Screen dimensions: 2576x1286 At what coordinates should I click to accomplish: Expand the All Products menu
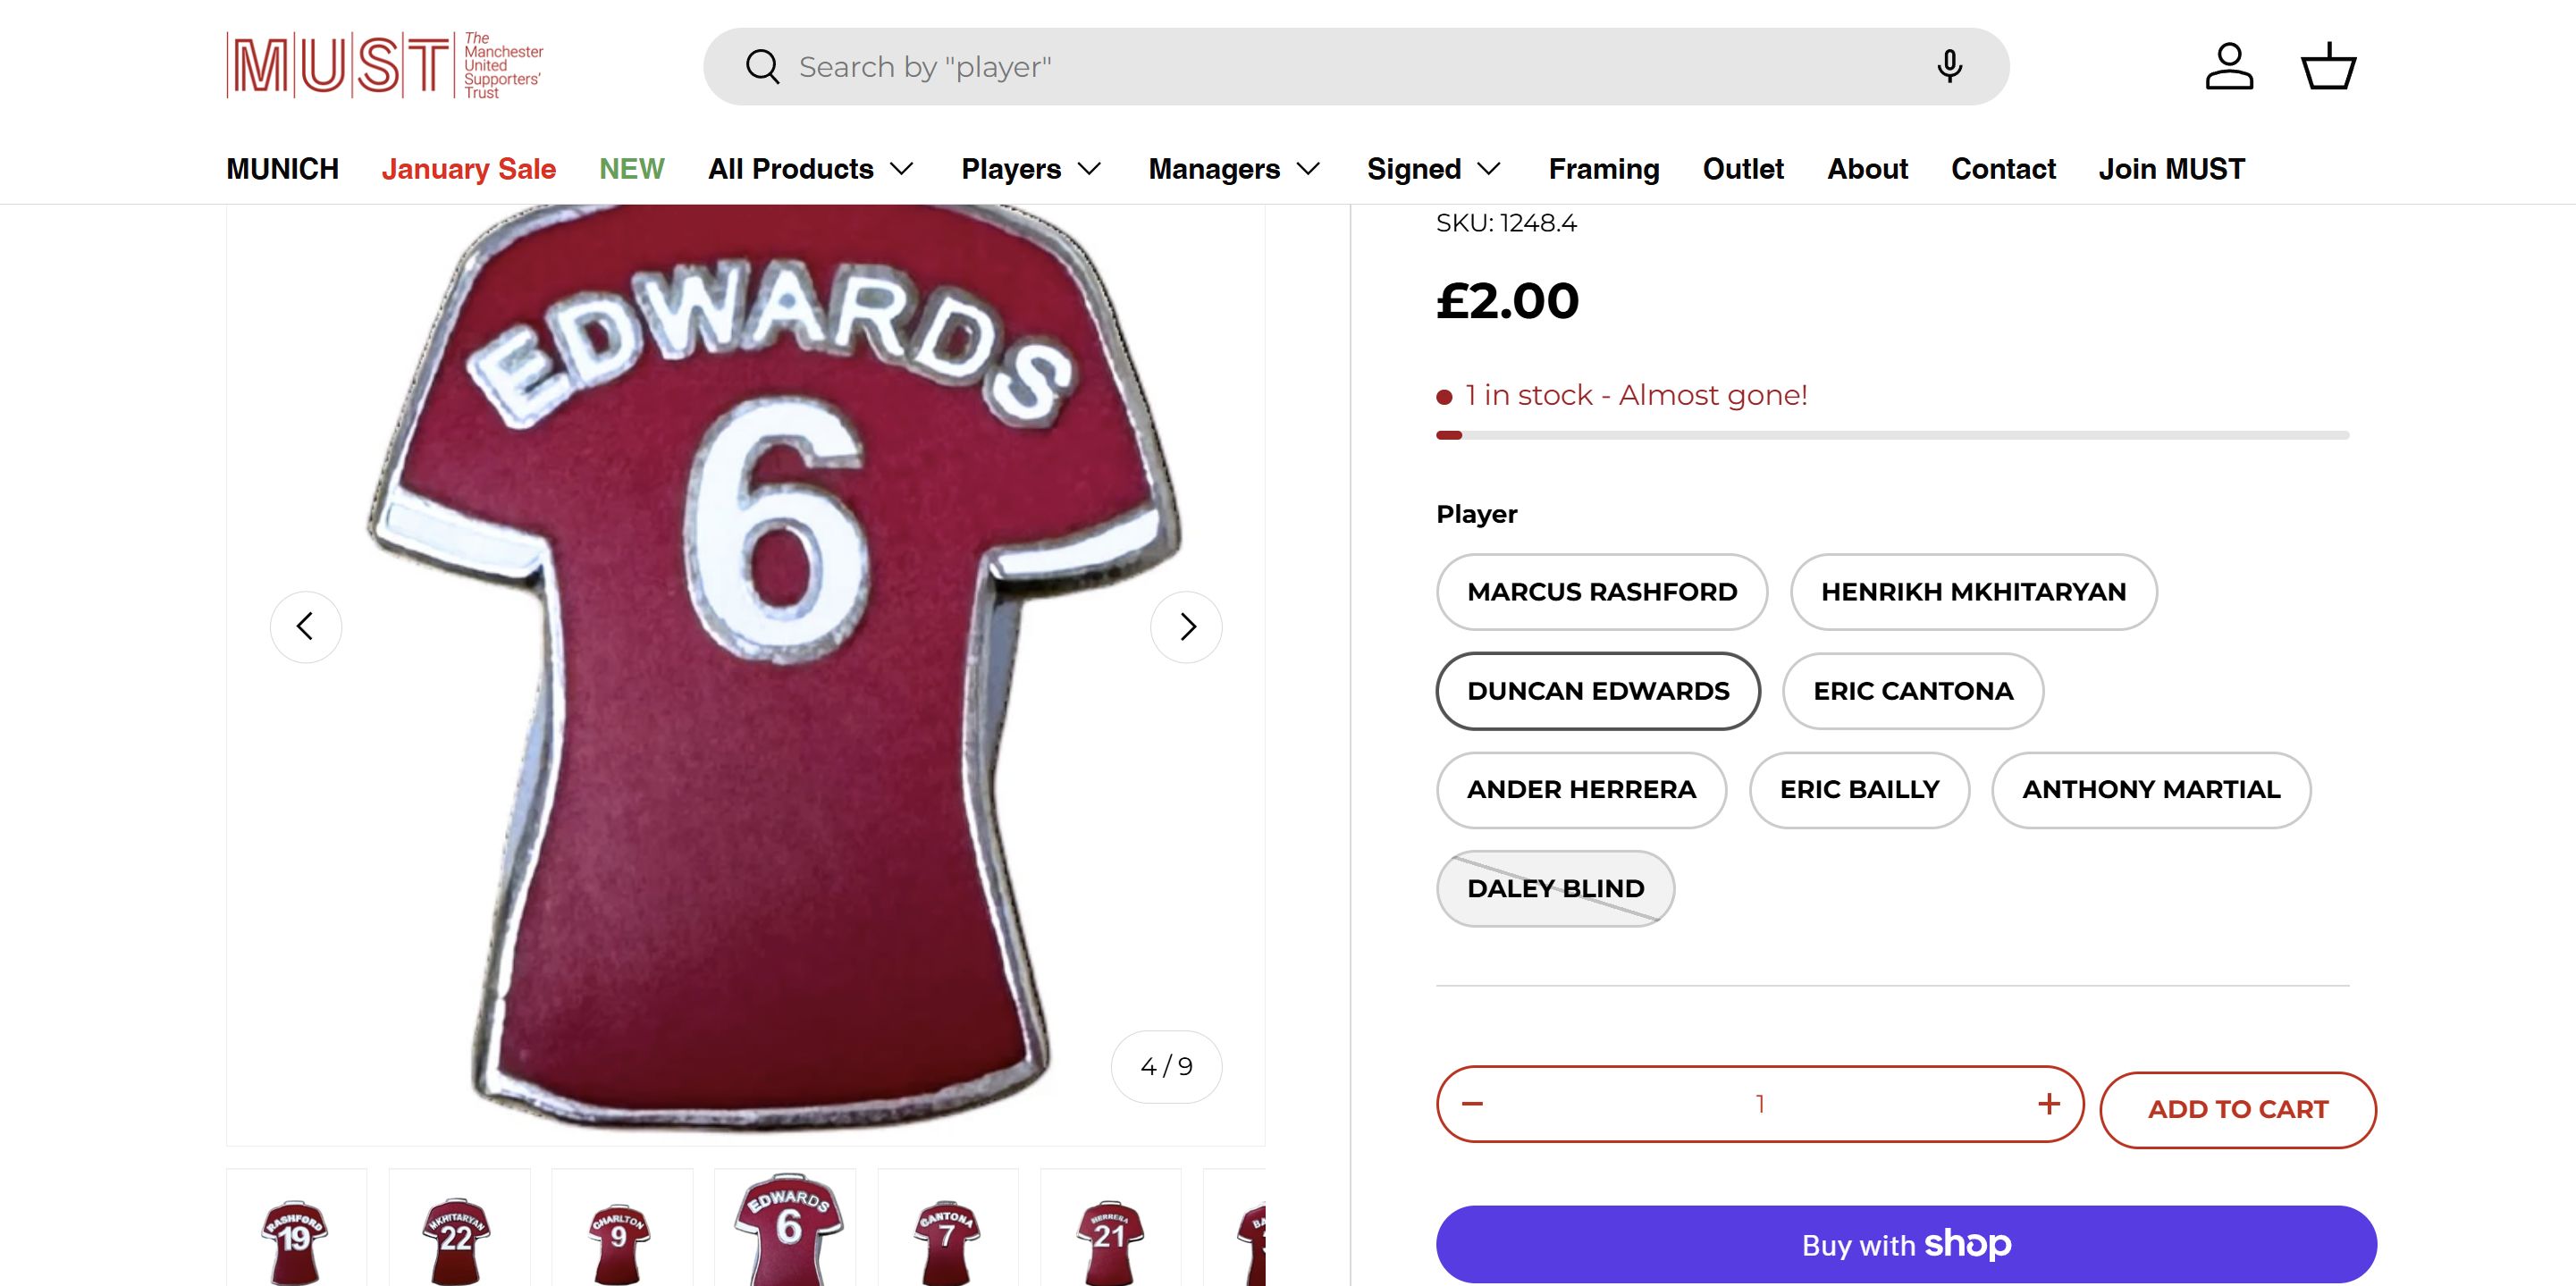click(x=810, y=169)
